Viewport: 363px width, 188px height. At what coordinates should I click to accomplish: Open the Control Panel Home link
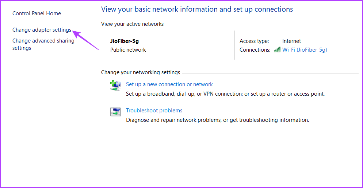(x=37, y=13)
